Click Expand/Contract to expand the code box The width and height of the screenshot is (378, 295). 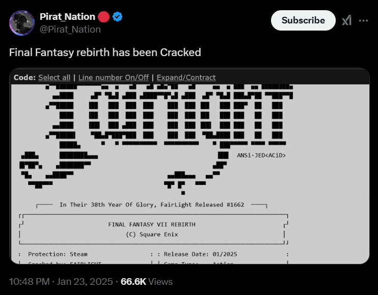click(x=186, y=77)
